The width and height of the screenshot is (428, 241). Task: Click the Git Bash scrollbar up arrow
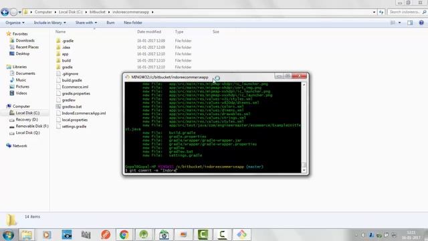click(304, 85)
